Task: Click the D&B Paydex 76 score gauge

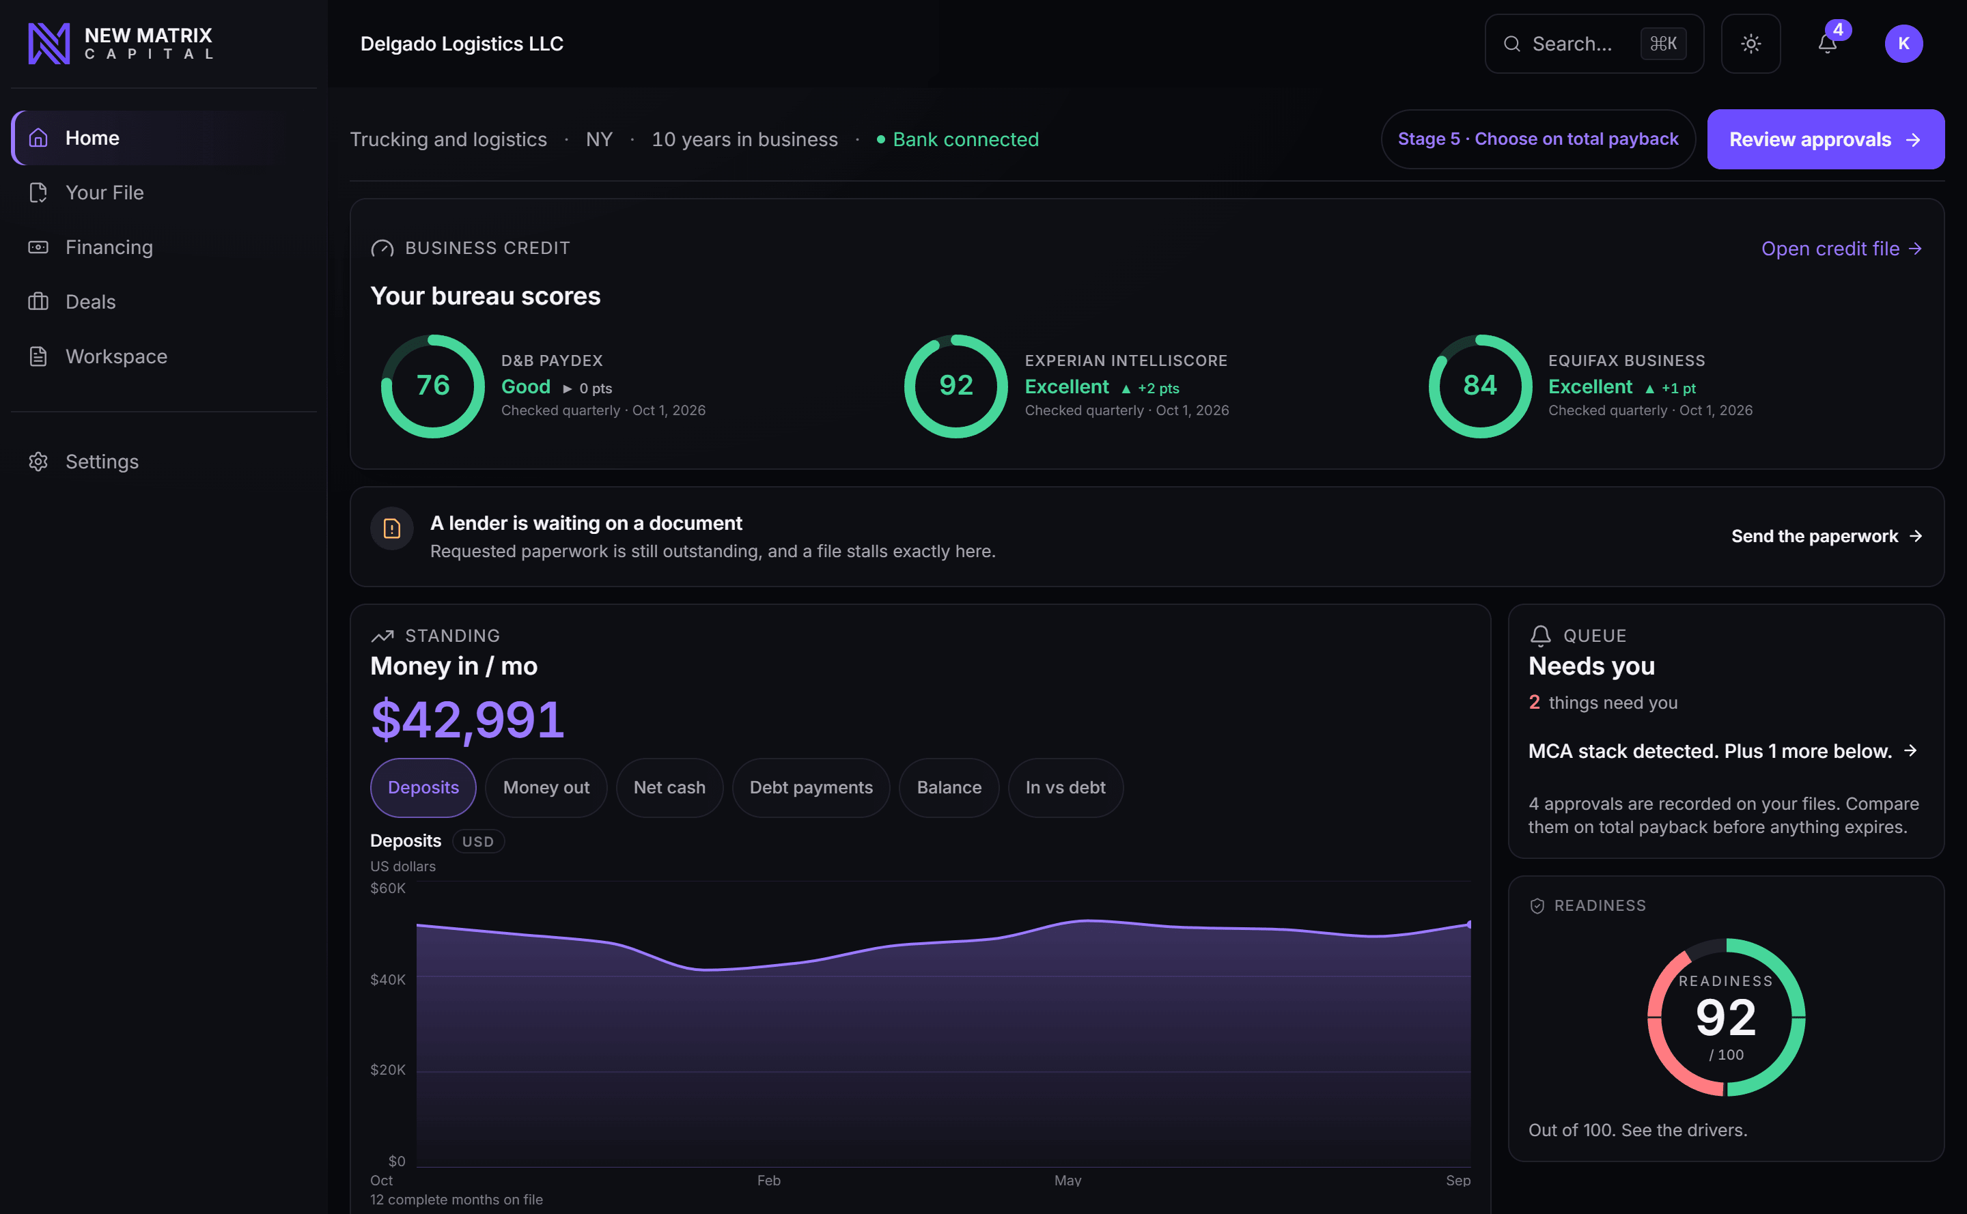Action: pos(432,386)
